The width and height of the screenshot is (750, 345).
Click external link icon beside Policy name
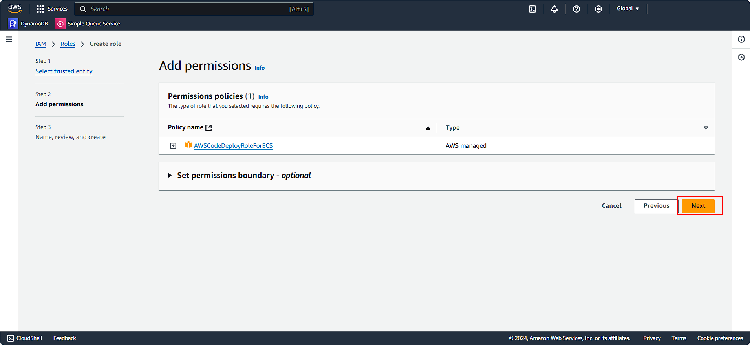209,127
